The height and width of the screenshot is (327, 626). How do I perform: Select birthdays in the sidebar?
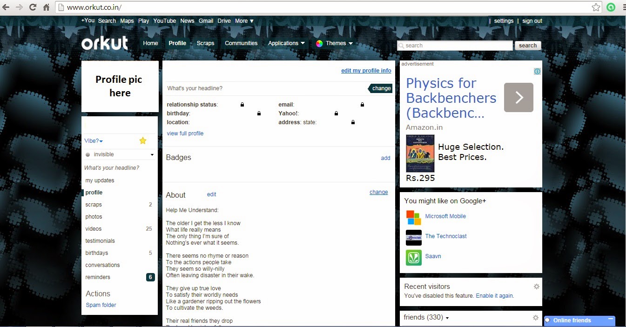(97, 253)
